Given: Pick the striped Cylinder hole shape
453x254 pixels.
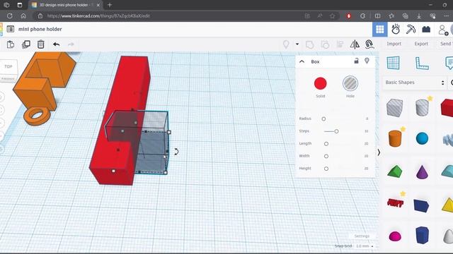Looking at the screenshot, I should pos(422,107).
